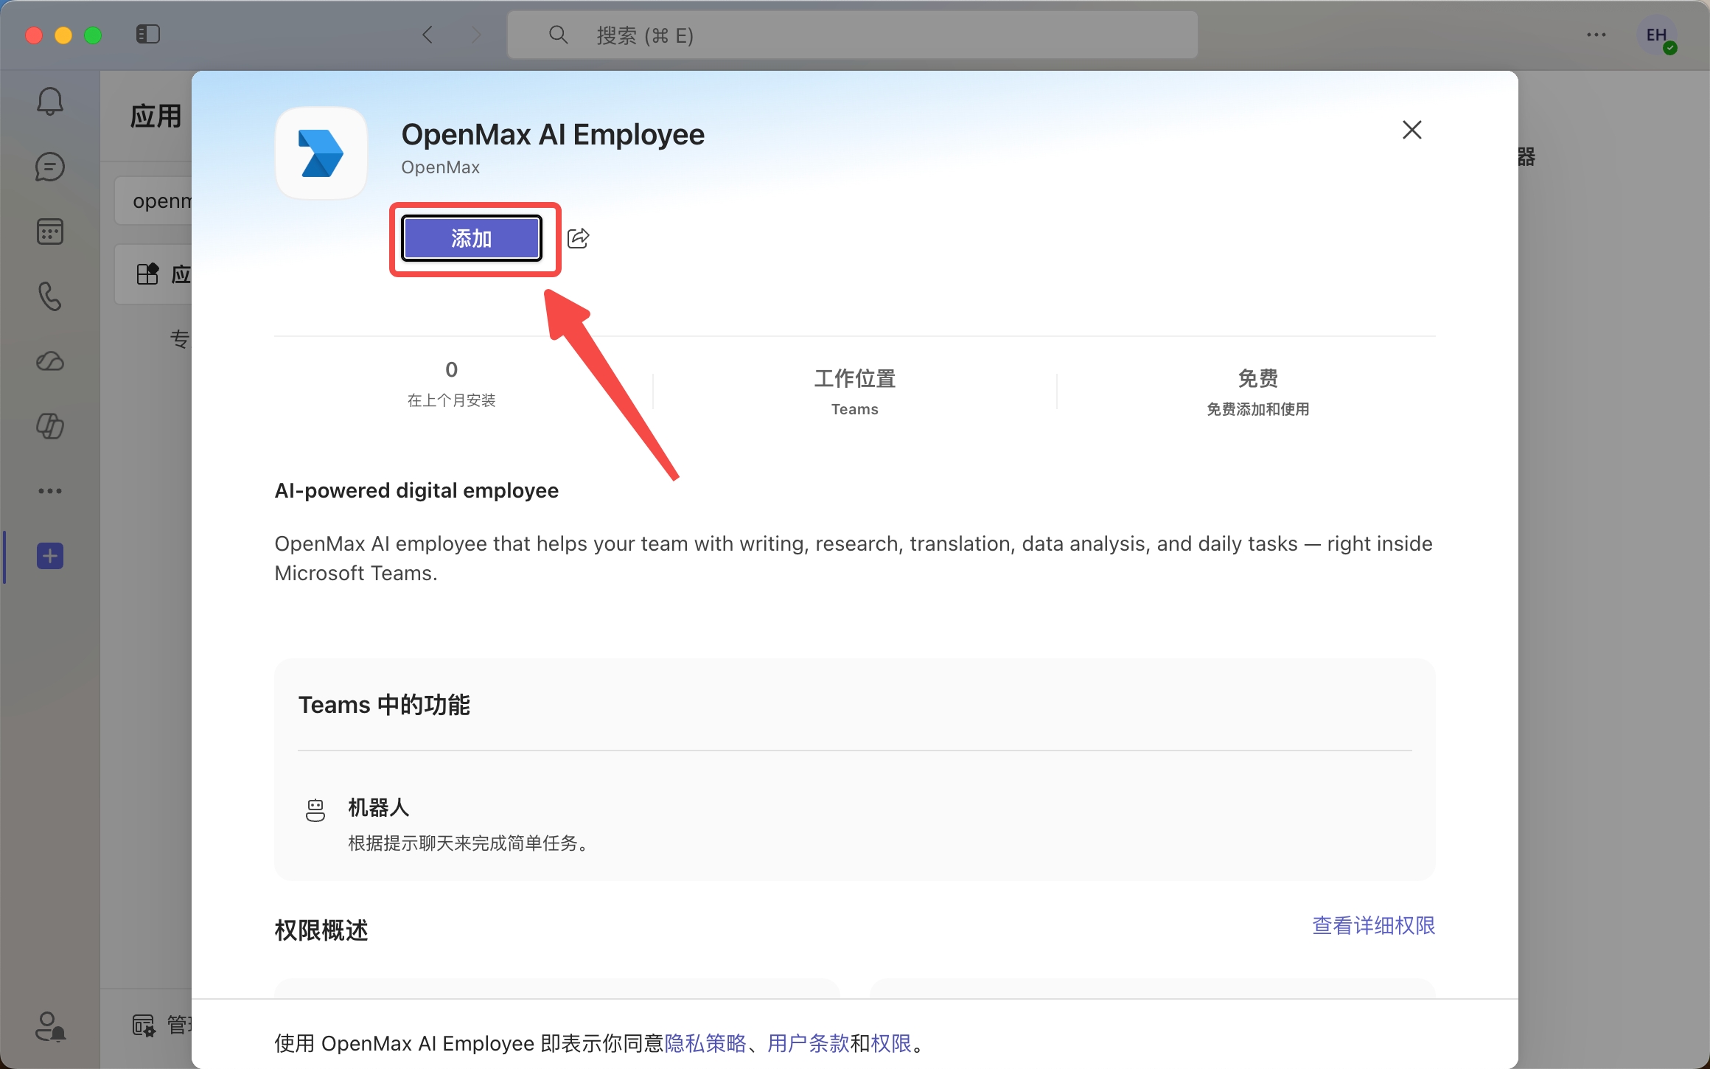Image resolution: width=1710 pixels, height=1069 pixels.
Task: Go back with the left chevron
Action: tap(427, 35)
